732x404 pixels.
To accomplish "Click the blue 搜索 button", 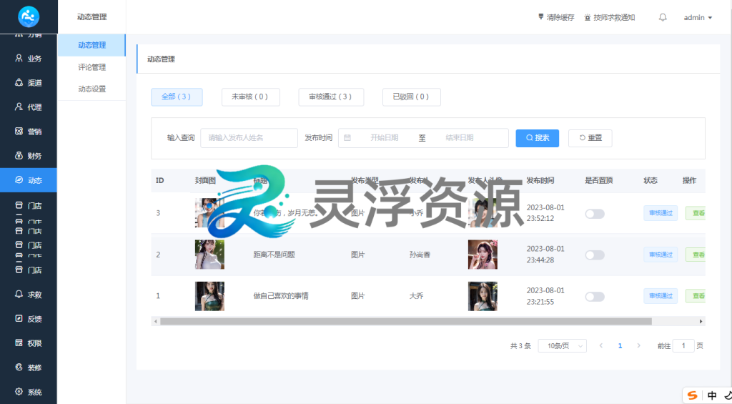I will 537,138.
